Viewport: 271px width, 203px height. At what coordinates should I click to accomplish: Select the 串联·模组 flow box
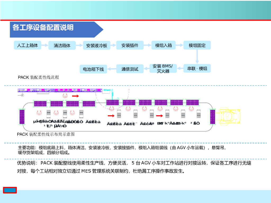[x=197, y=68]
